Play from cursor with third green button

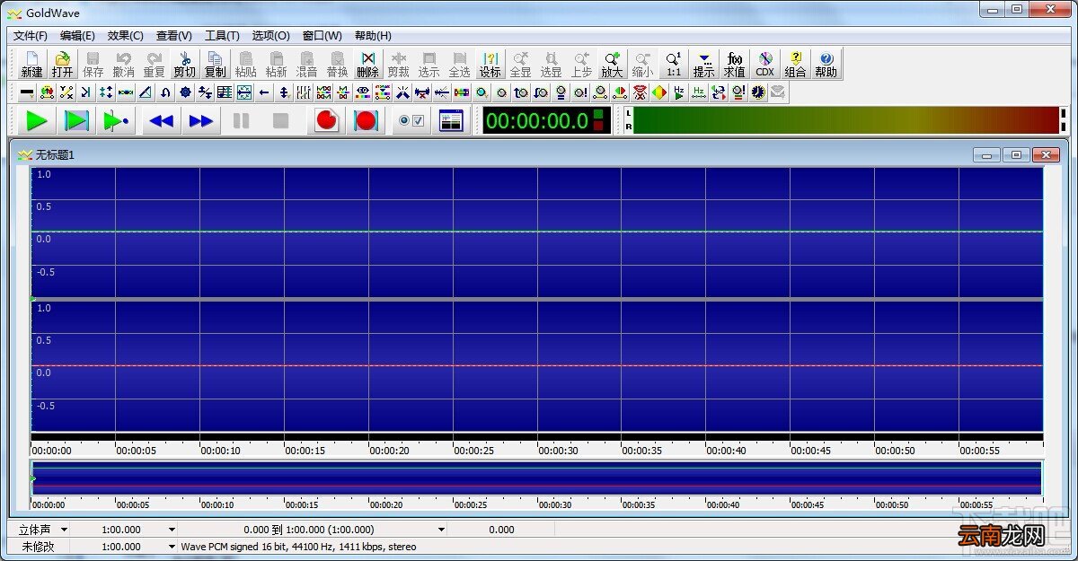point(118,120)
